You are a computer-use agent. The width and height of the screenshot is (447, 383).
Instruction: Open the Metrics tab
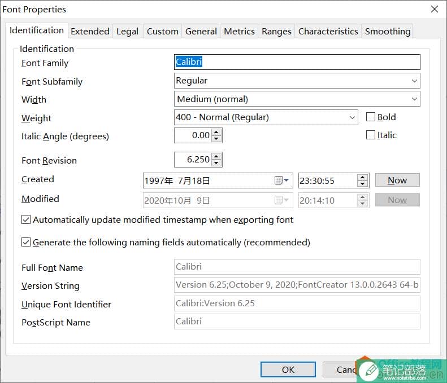239,31
